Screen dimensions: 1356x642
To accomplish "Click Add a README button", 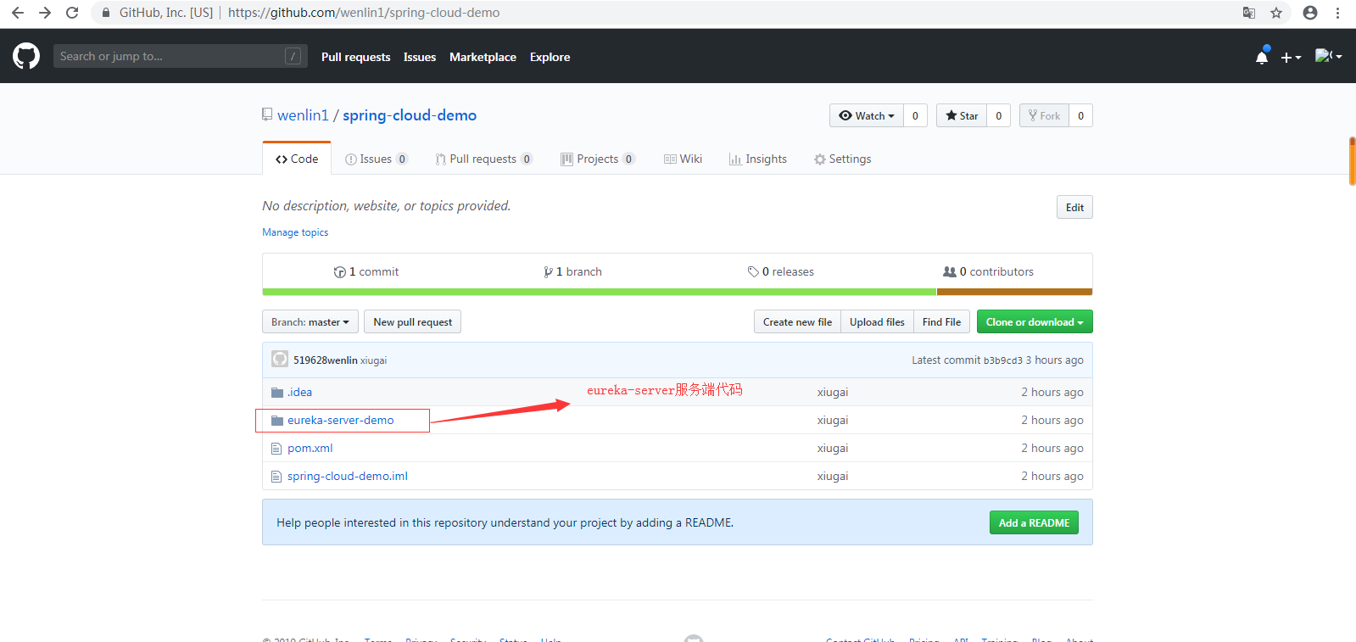I will pyautogui.click(x=1034, y=522).
